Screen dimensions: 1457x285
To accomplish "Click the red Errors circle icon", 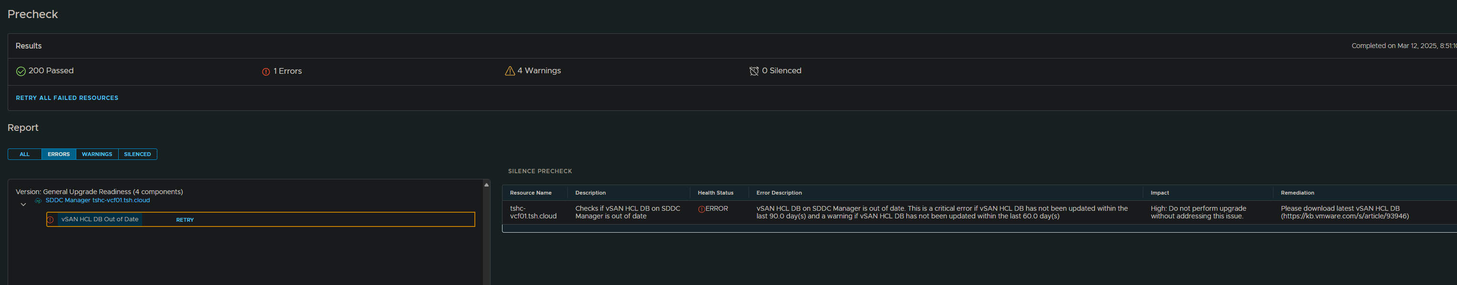I will [266, 72].
